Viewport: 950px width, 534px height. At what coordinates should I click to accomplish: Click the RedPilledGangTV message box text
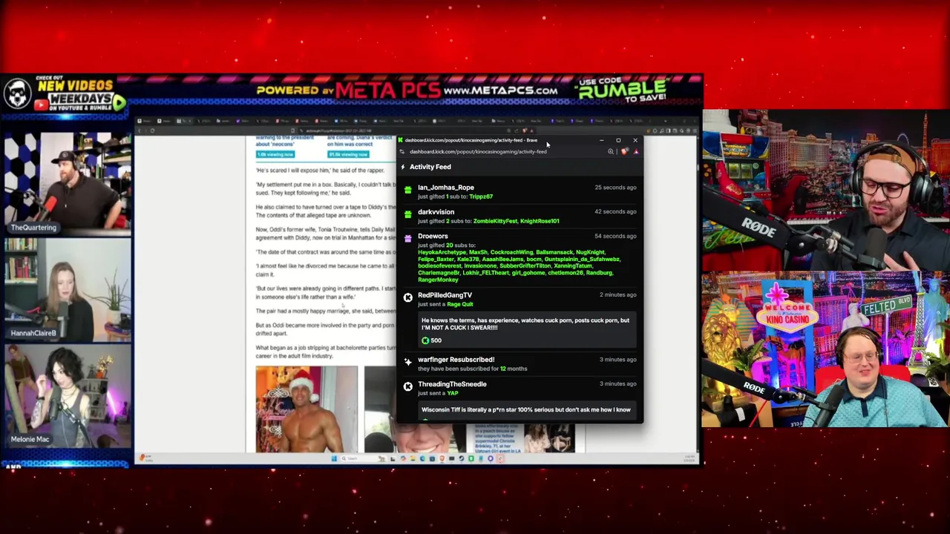coord(525,324)
